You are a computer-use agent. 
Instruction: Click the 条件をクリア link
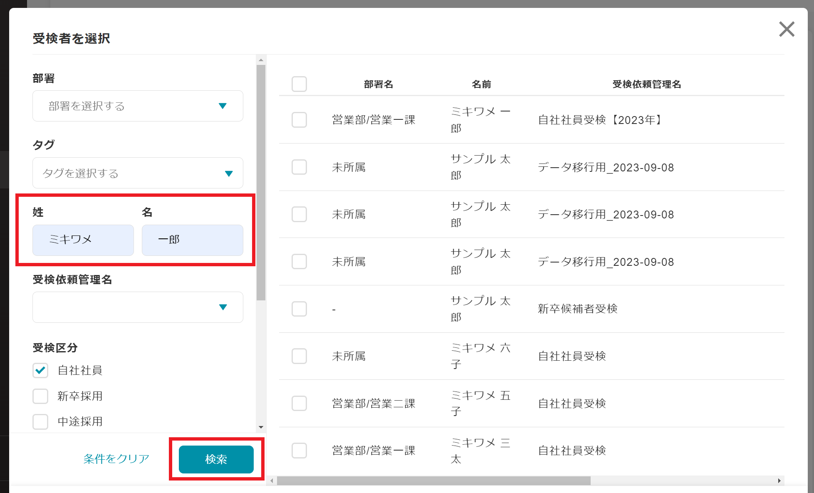point(116,459)
